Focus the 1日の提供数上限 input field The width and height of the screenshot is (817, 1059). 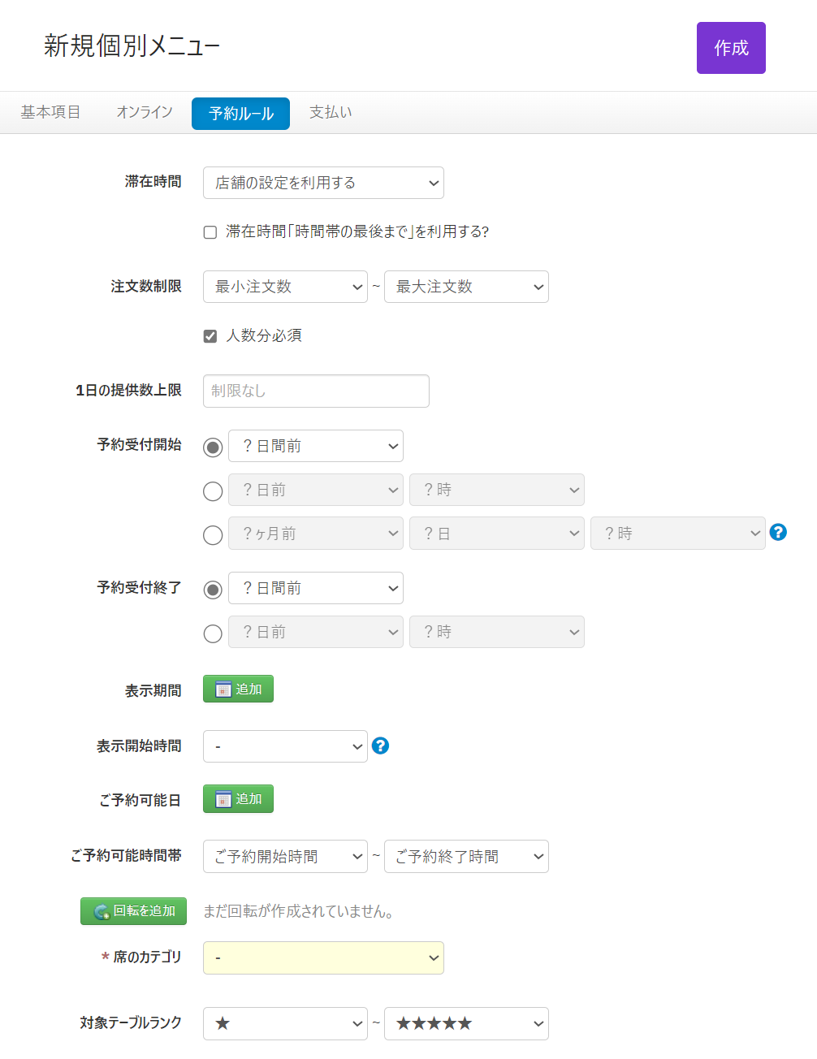click(316, 391)
